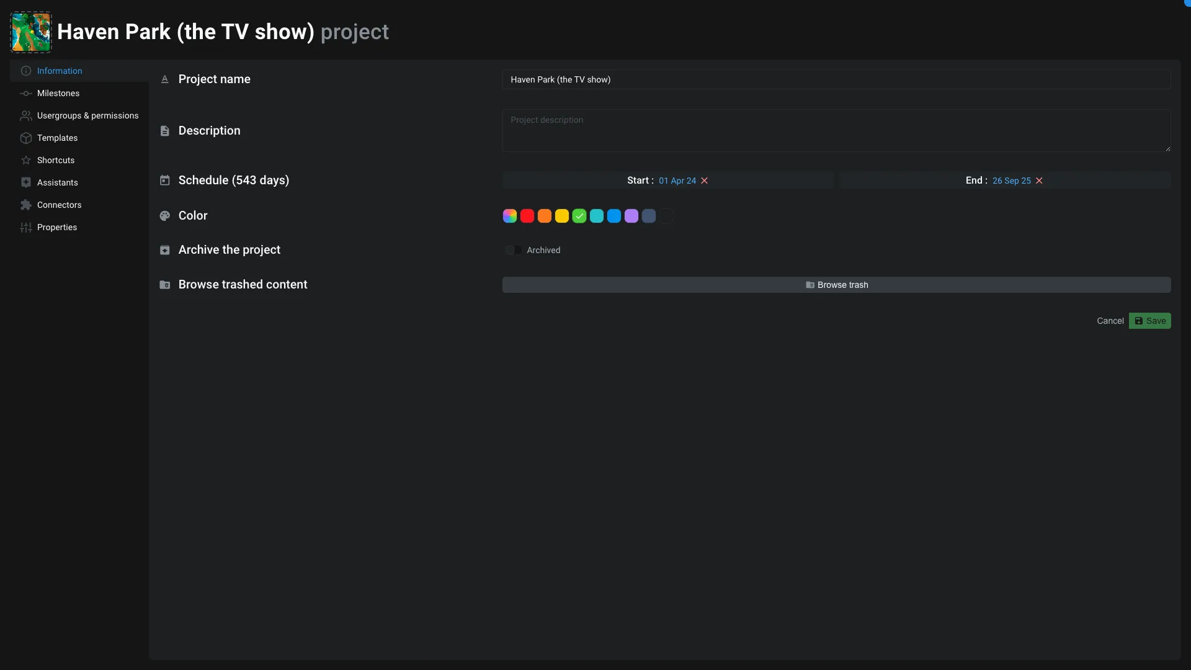Expand the Archive the project section
Image resolution: width=1191 pixels, height=670 pixels.
230,250
